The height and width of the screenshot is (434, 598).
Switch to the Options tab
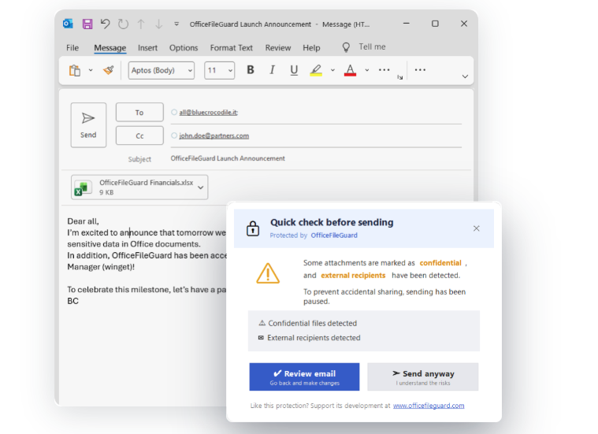tap(184, 48)
